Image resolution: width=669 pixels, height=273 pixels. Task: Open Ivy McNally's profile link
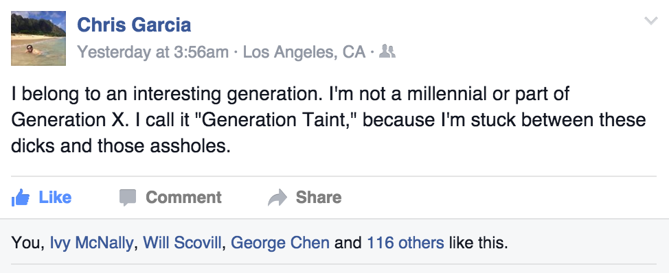pyautogui.click(x=91, y=244)
